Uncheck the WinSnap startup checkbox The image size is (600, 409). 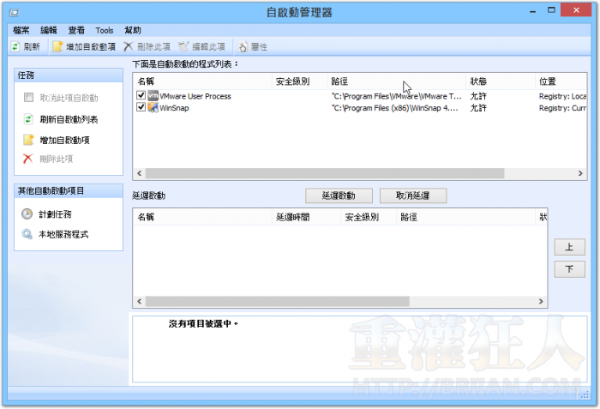pyautogui.click(x=141, y=108)
